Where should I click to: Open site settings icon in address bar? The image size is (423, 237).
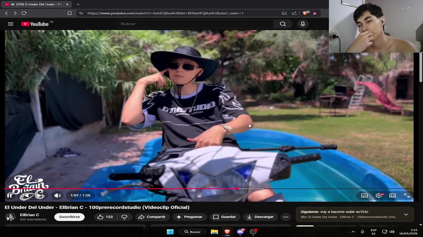click(x=81, y=13)
